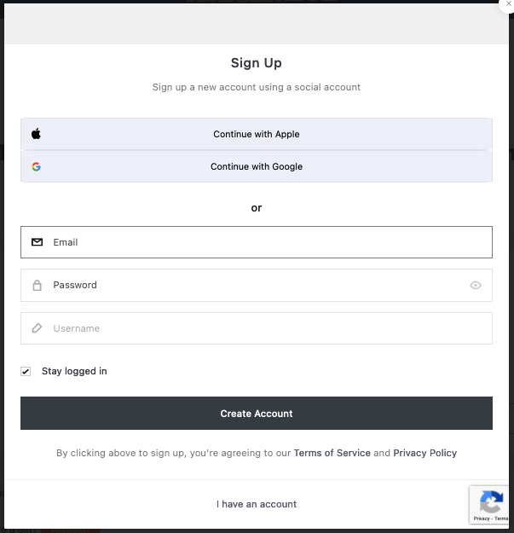Screen dimensions: 514x533
Task: Close the Sign Up dialog
Action: (508, 3)
